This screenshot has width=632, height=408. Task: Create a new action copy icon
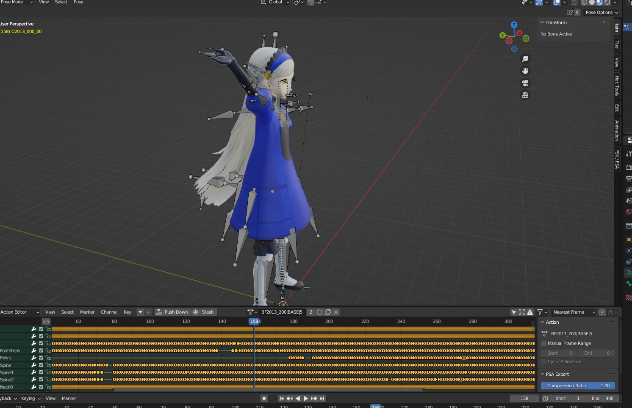pyautogui.click(x=328, y=312)
